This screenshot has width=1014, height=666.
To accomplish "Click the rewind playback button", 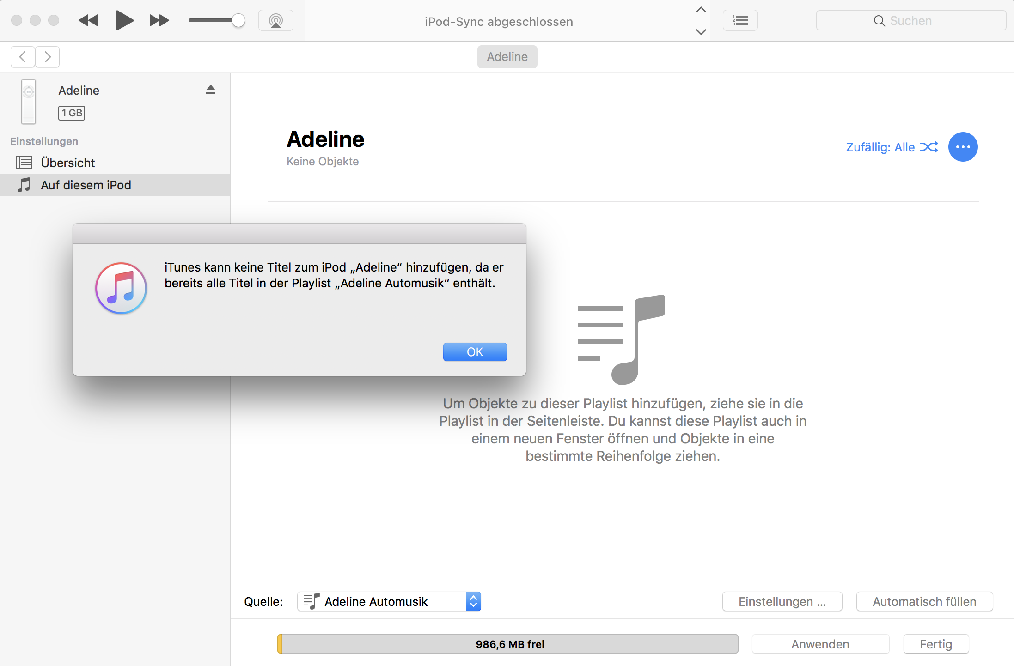I will pos(88,21).
